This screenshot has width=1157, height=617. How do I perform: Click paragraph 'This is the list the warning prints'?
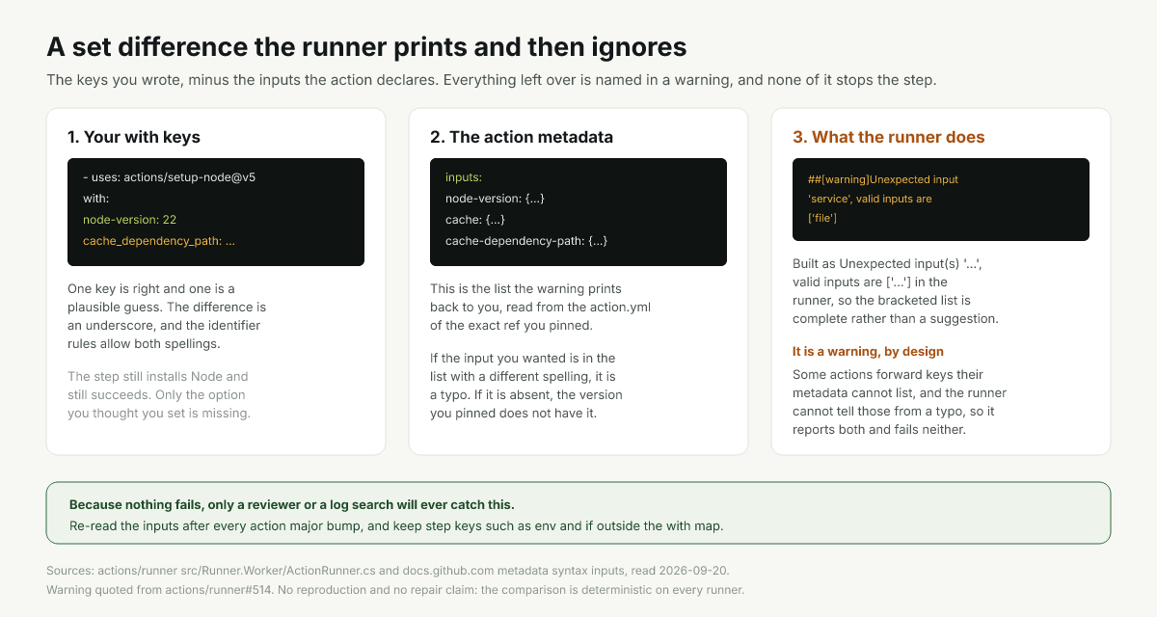541,307
